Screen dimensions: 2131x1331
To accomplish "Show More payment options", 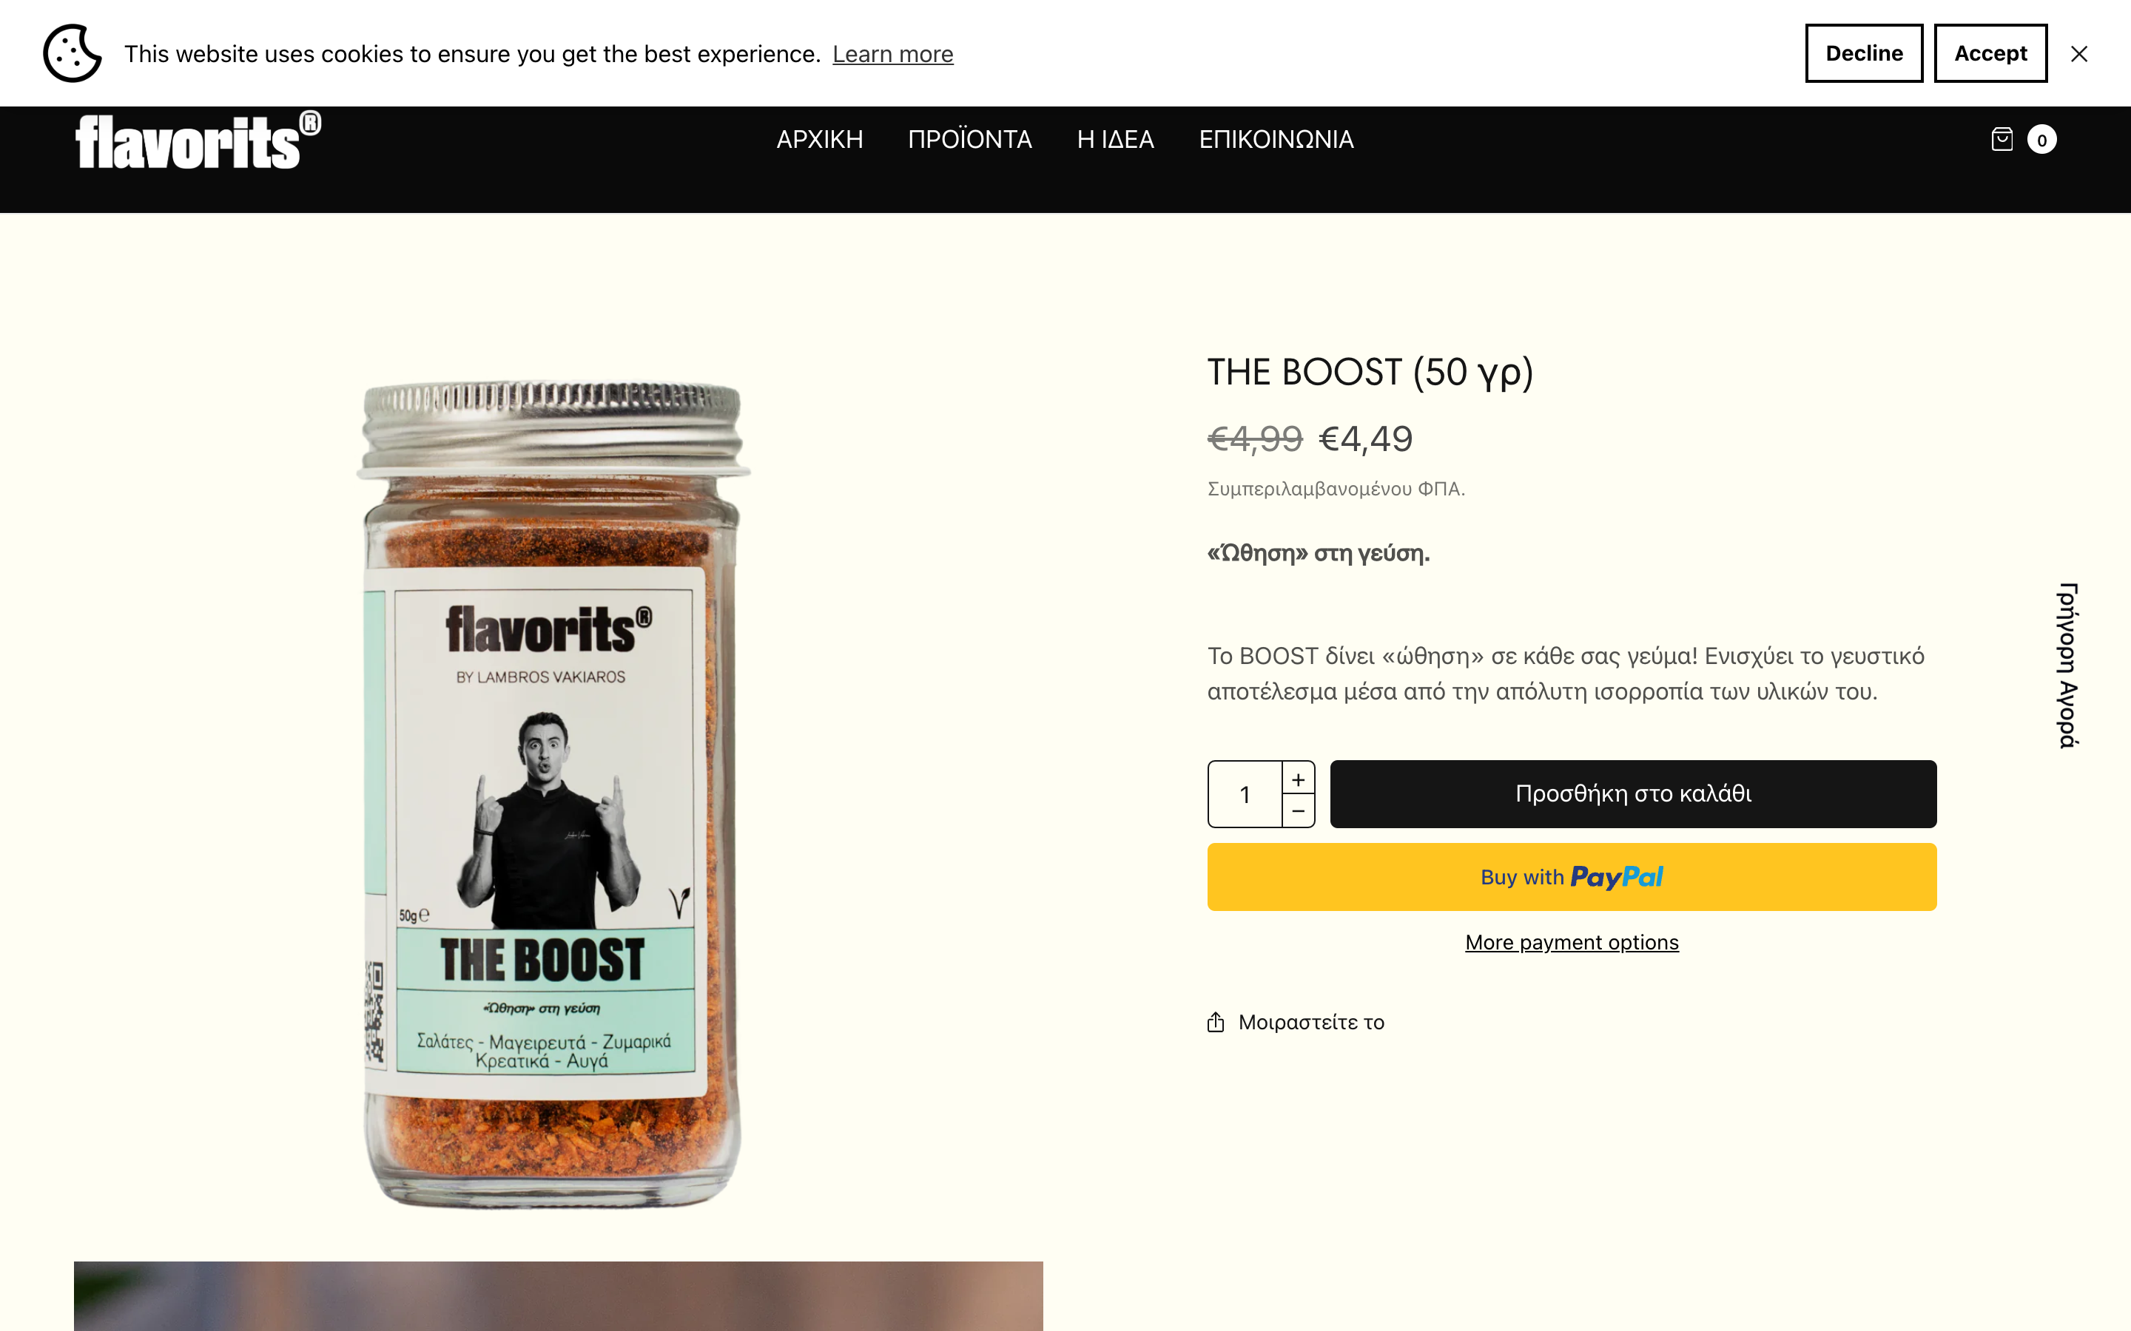I will click(1571, 942).
